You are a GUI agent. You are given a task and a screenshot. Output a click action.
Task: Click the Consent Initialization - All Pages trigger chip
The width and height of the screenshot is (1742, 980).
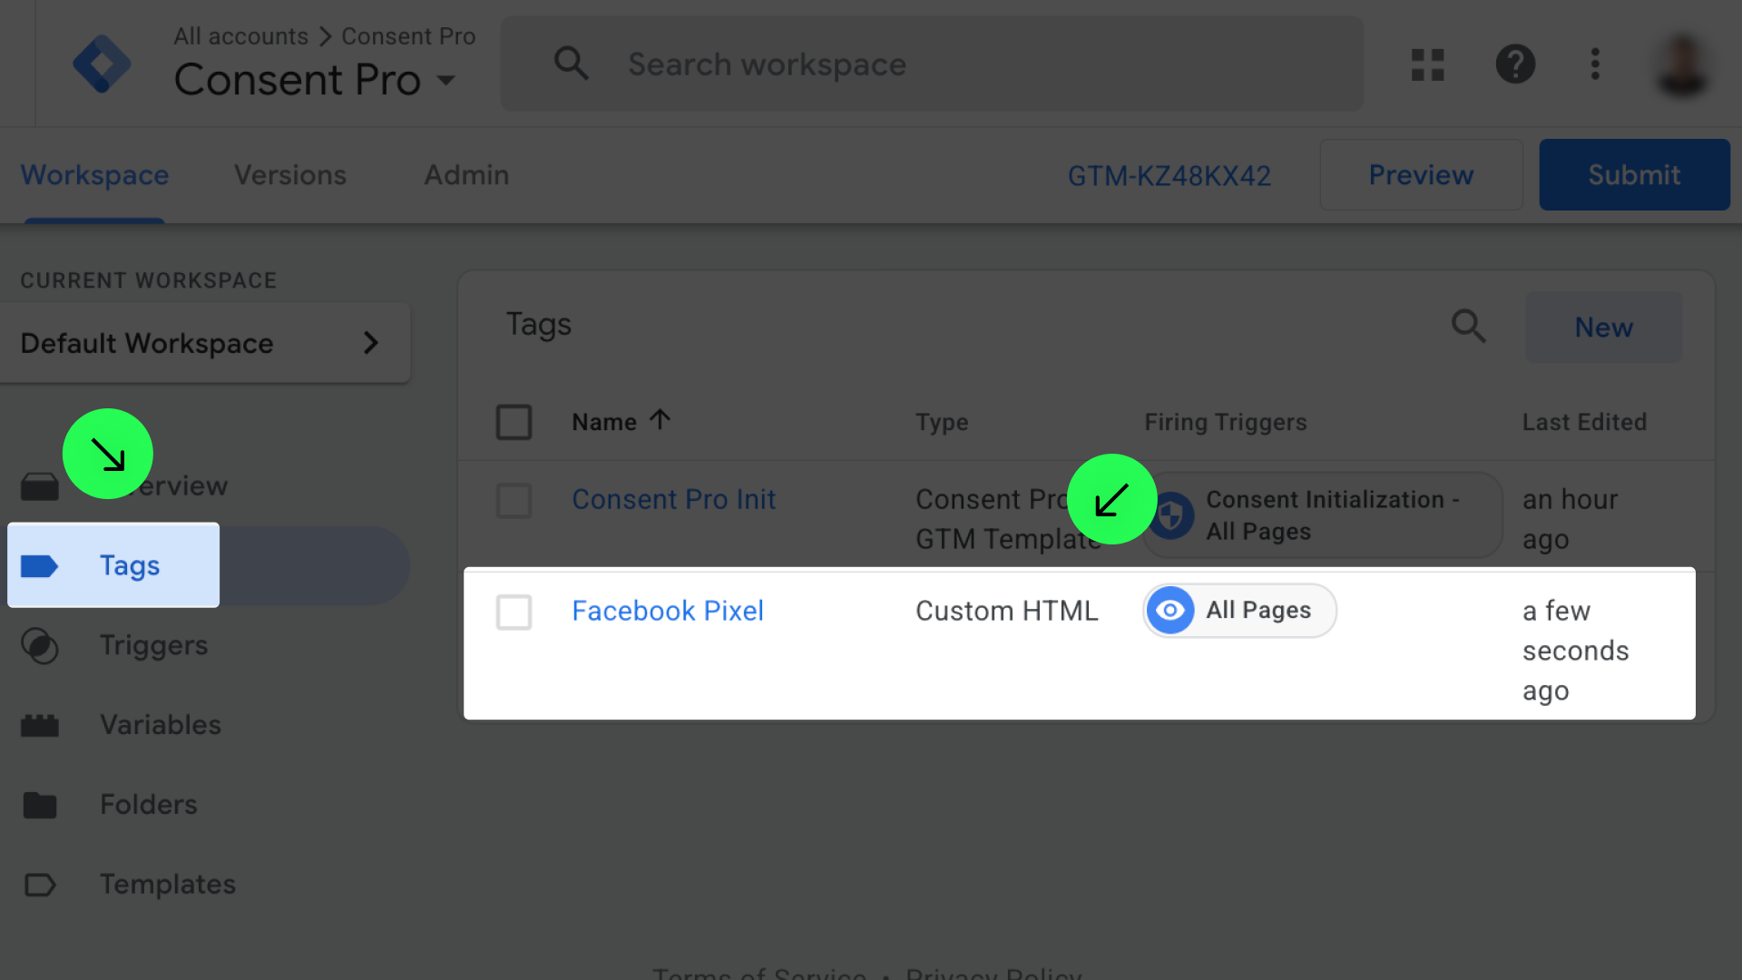tap(1323, 514)
